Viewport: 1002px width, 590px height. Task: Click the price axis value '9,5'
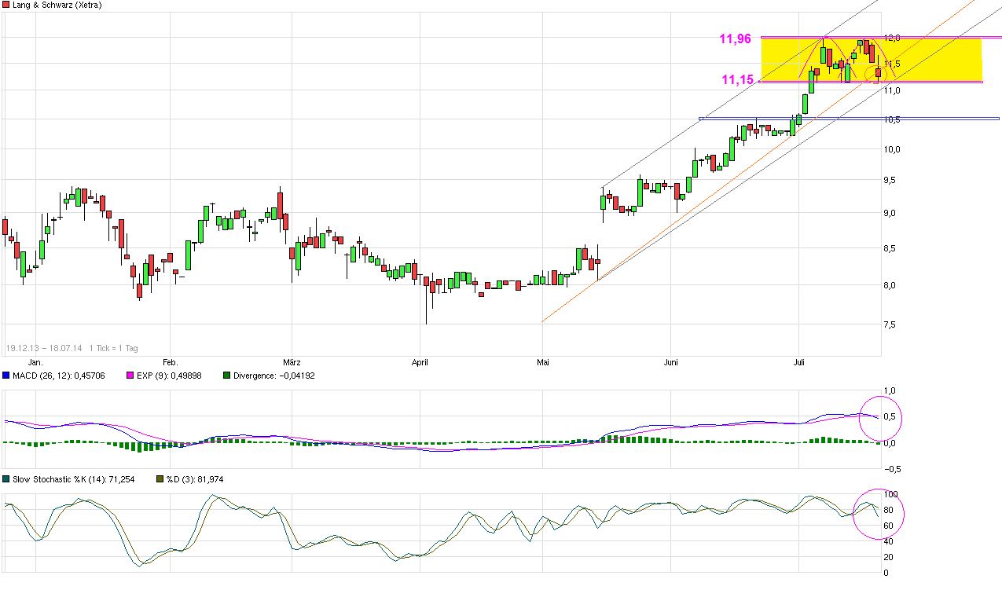(x=891, y=180)
